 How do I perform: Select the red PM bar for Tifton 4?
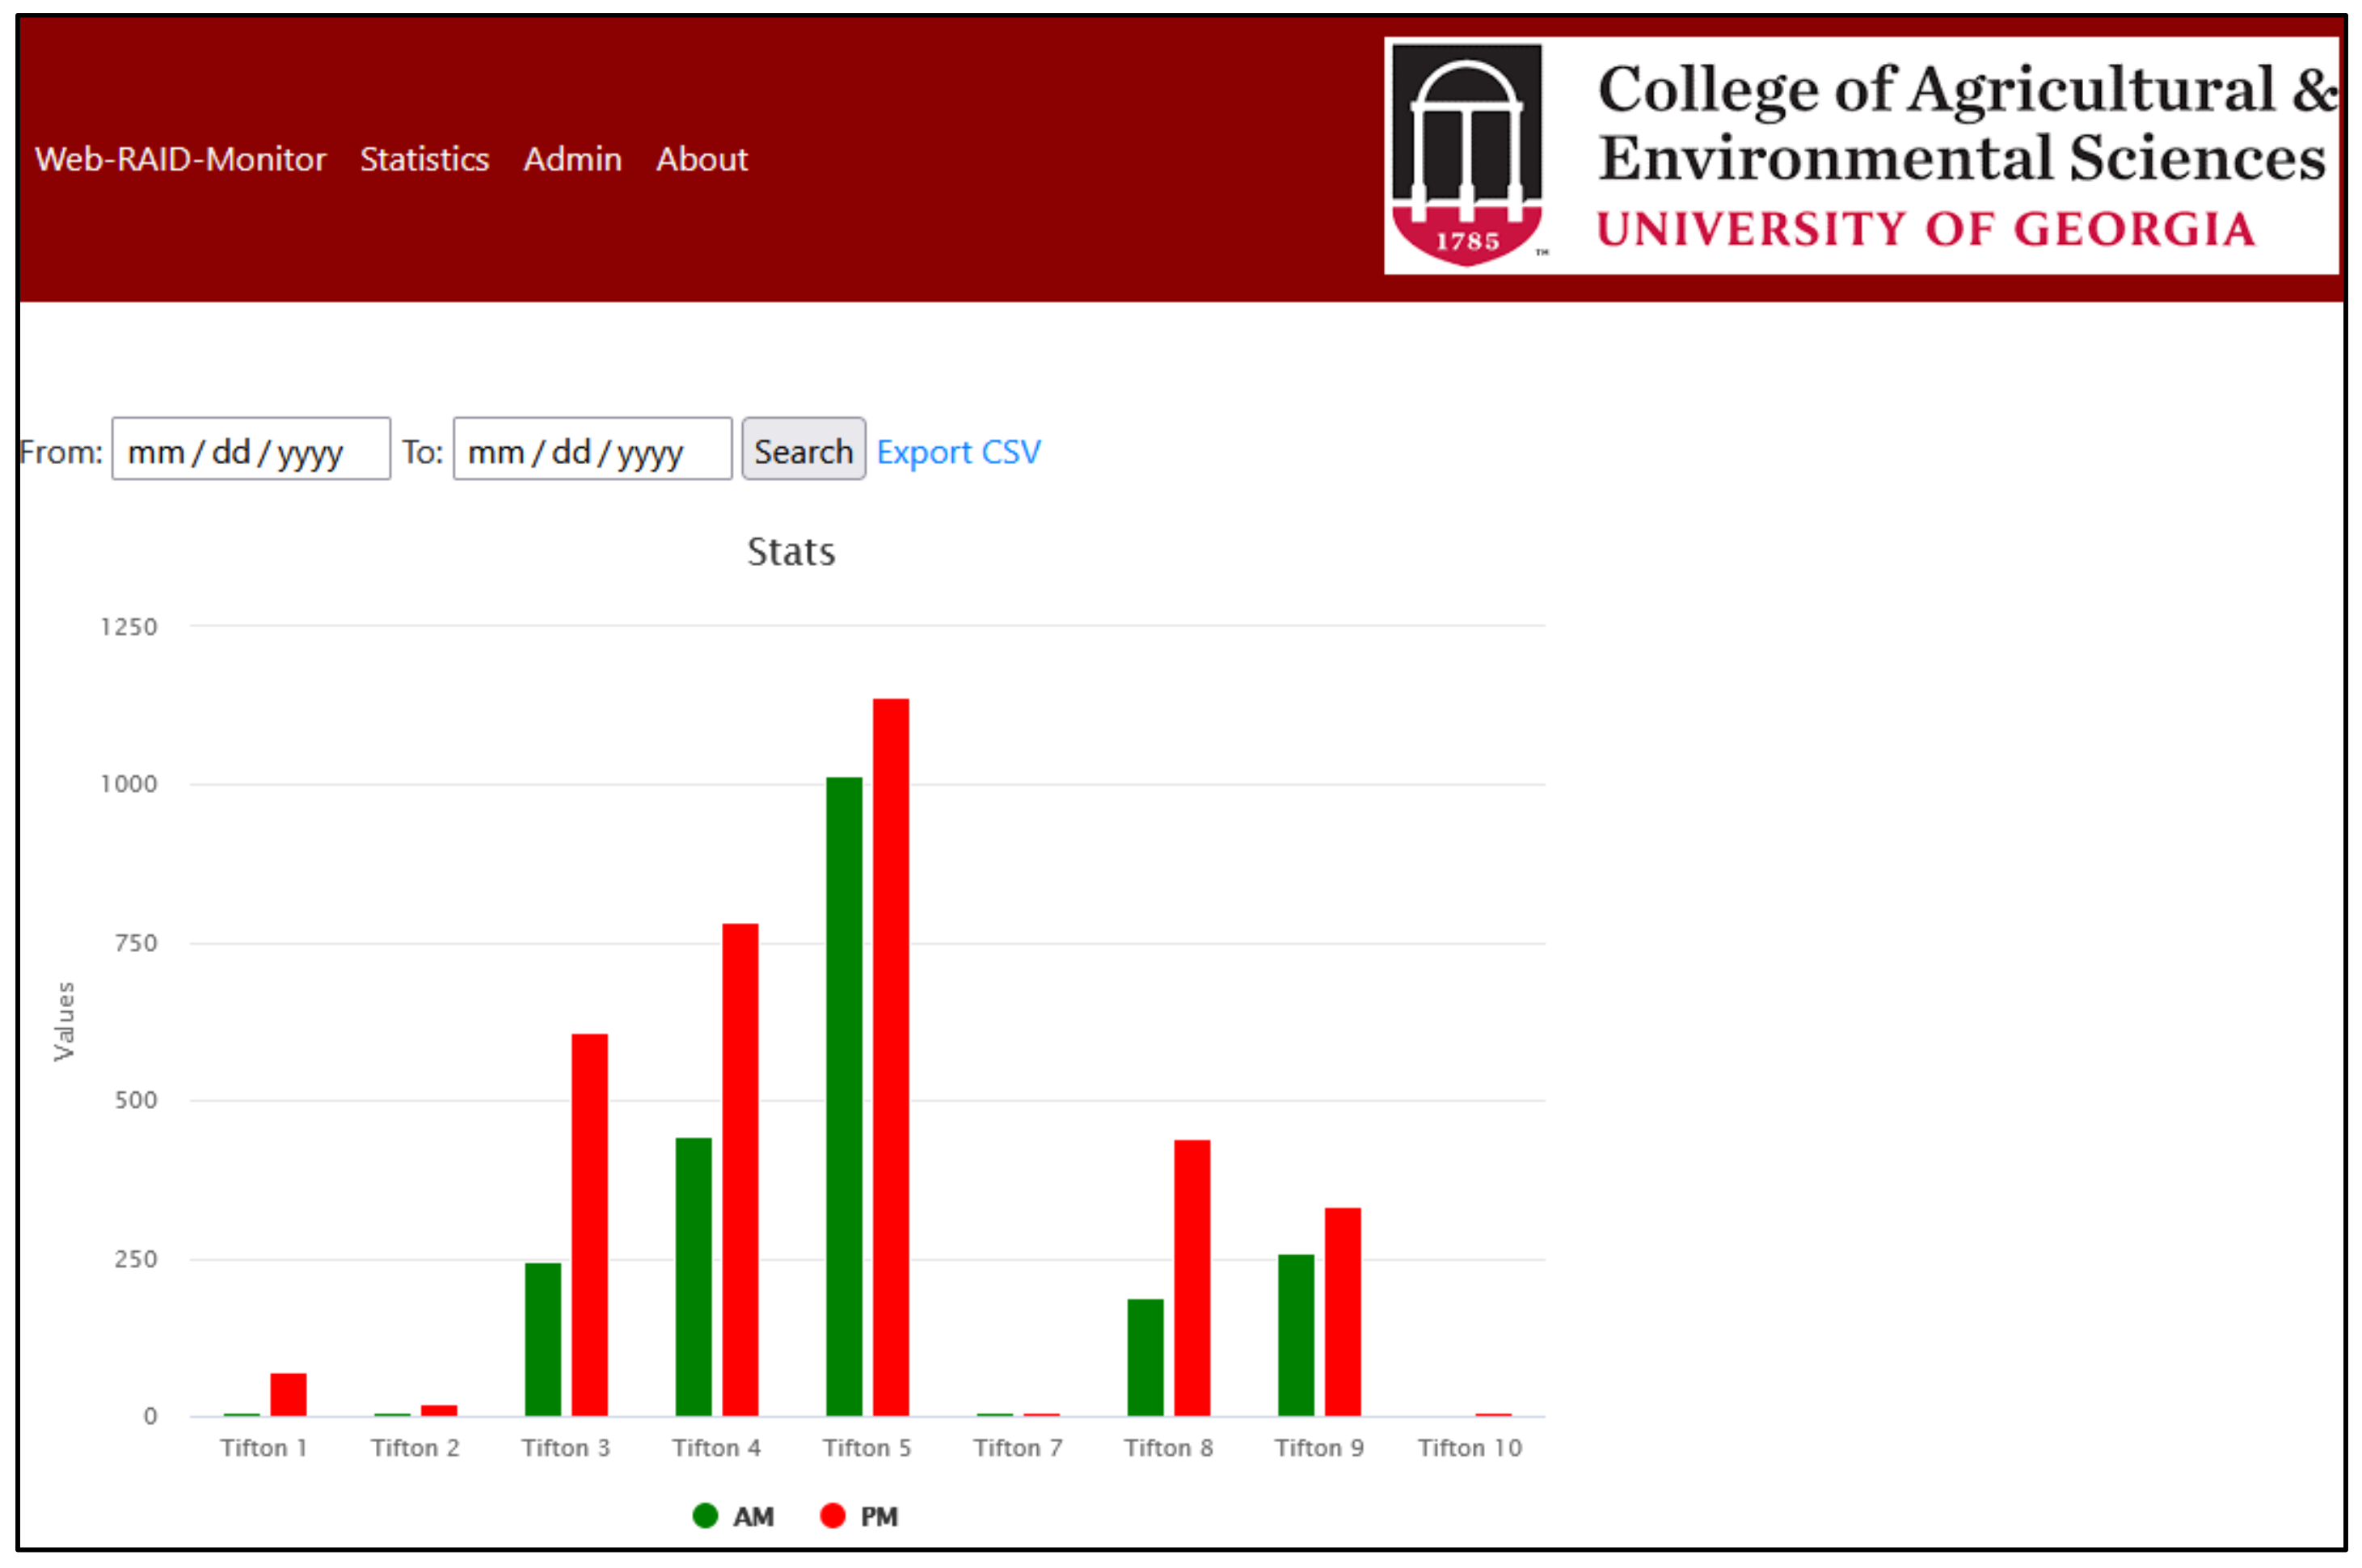[740, 1169]
